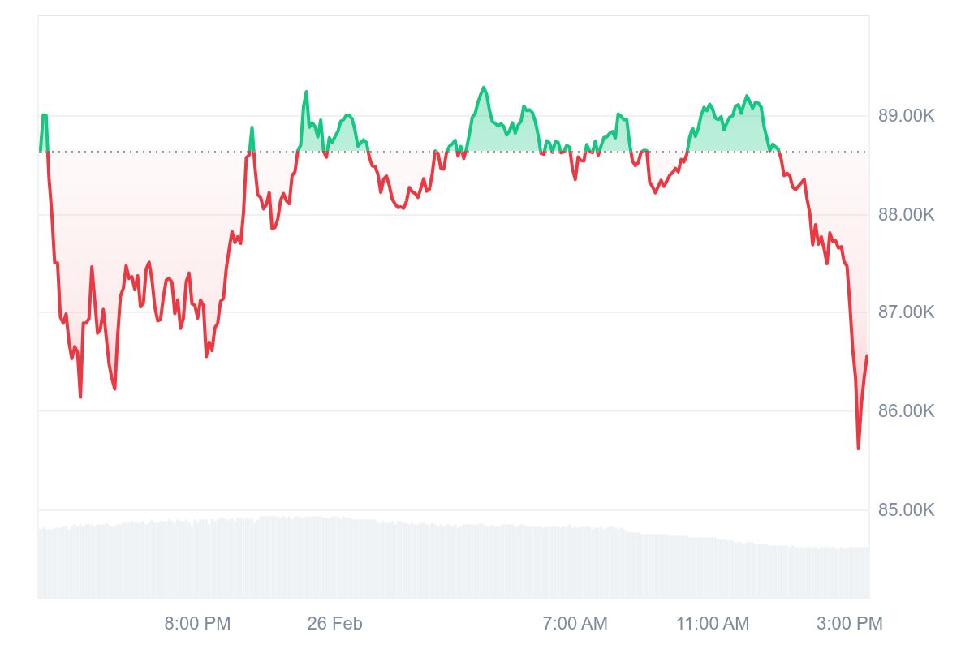Click the green peak just before 26 Feb
974x649 pixels.
[306, 92]
